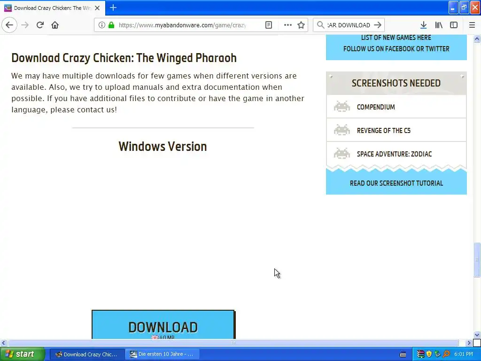This screenshot has height=361, width=481.
Task: Click the big blue DOWNLOAD button
Action: coord(163,325)
